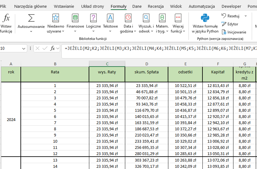
Task: Click the Autosumowanie sigma icon
Action: coord(31,18)
